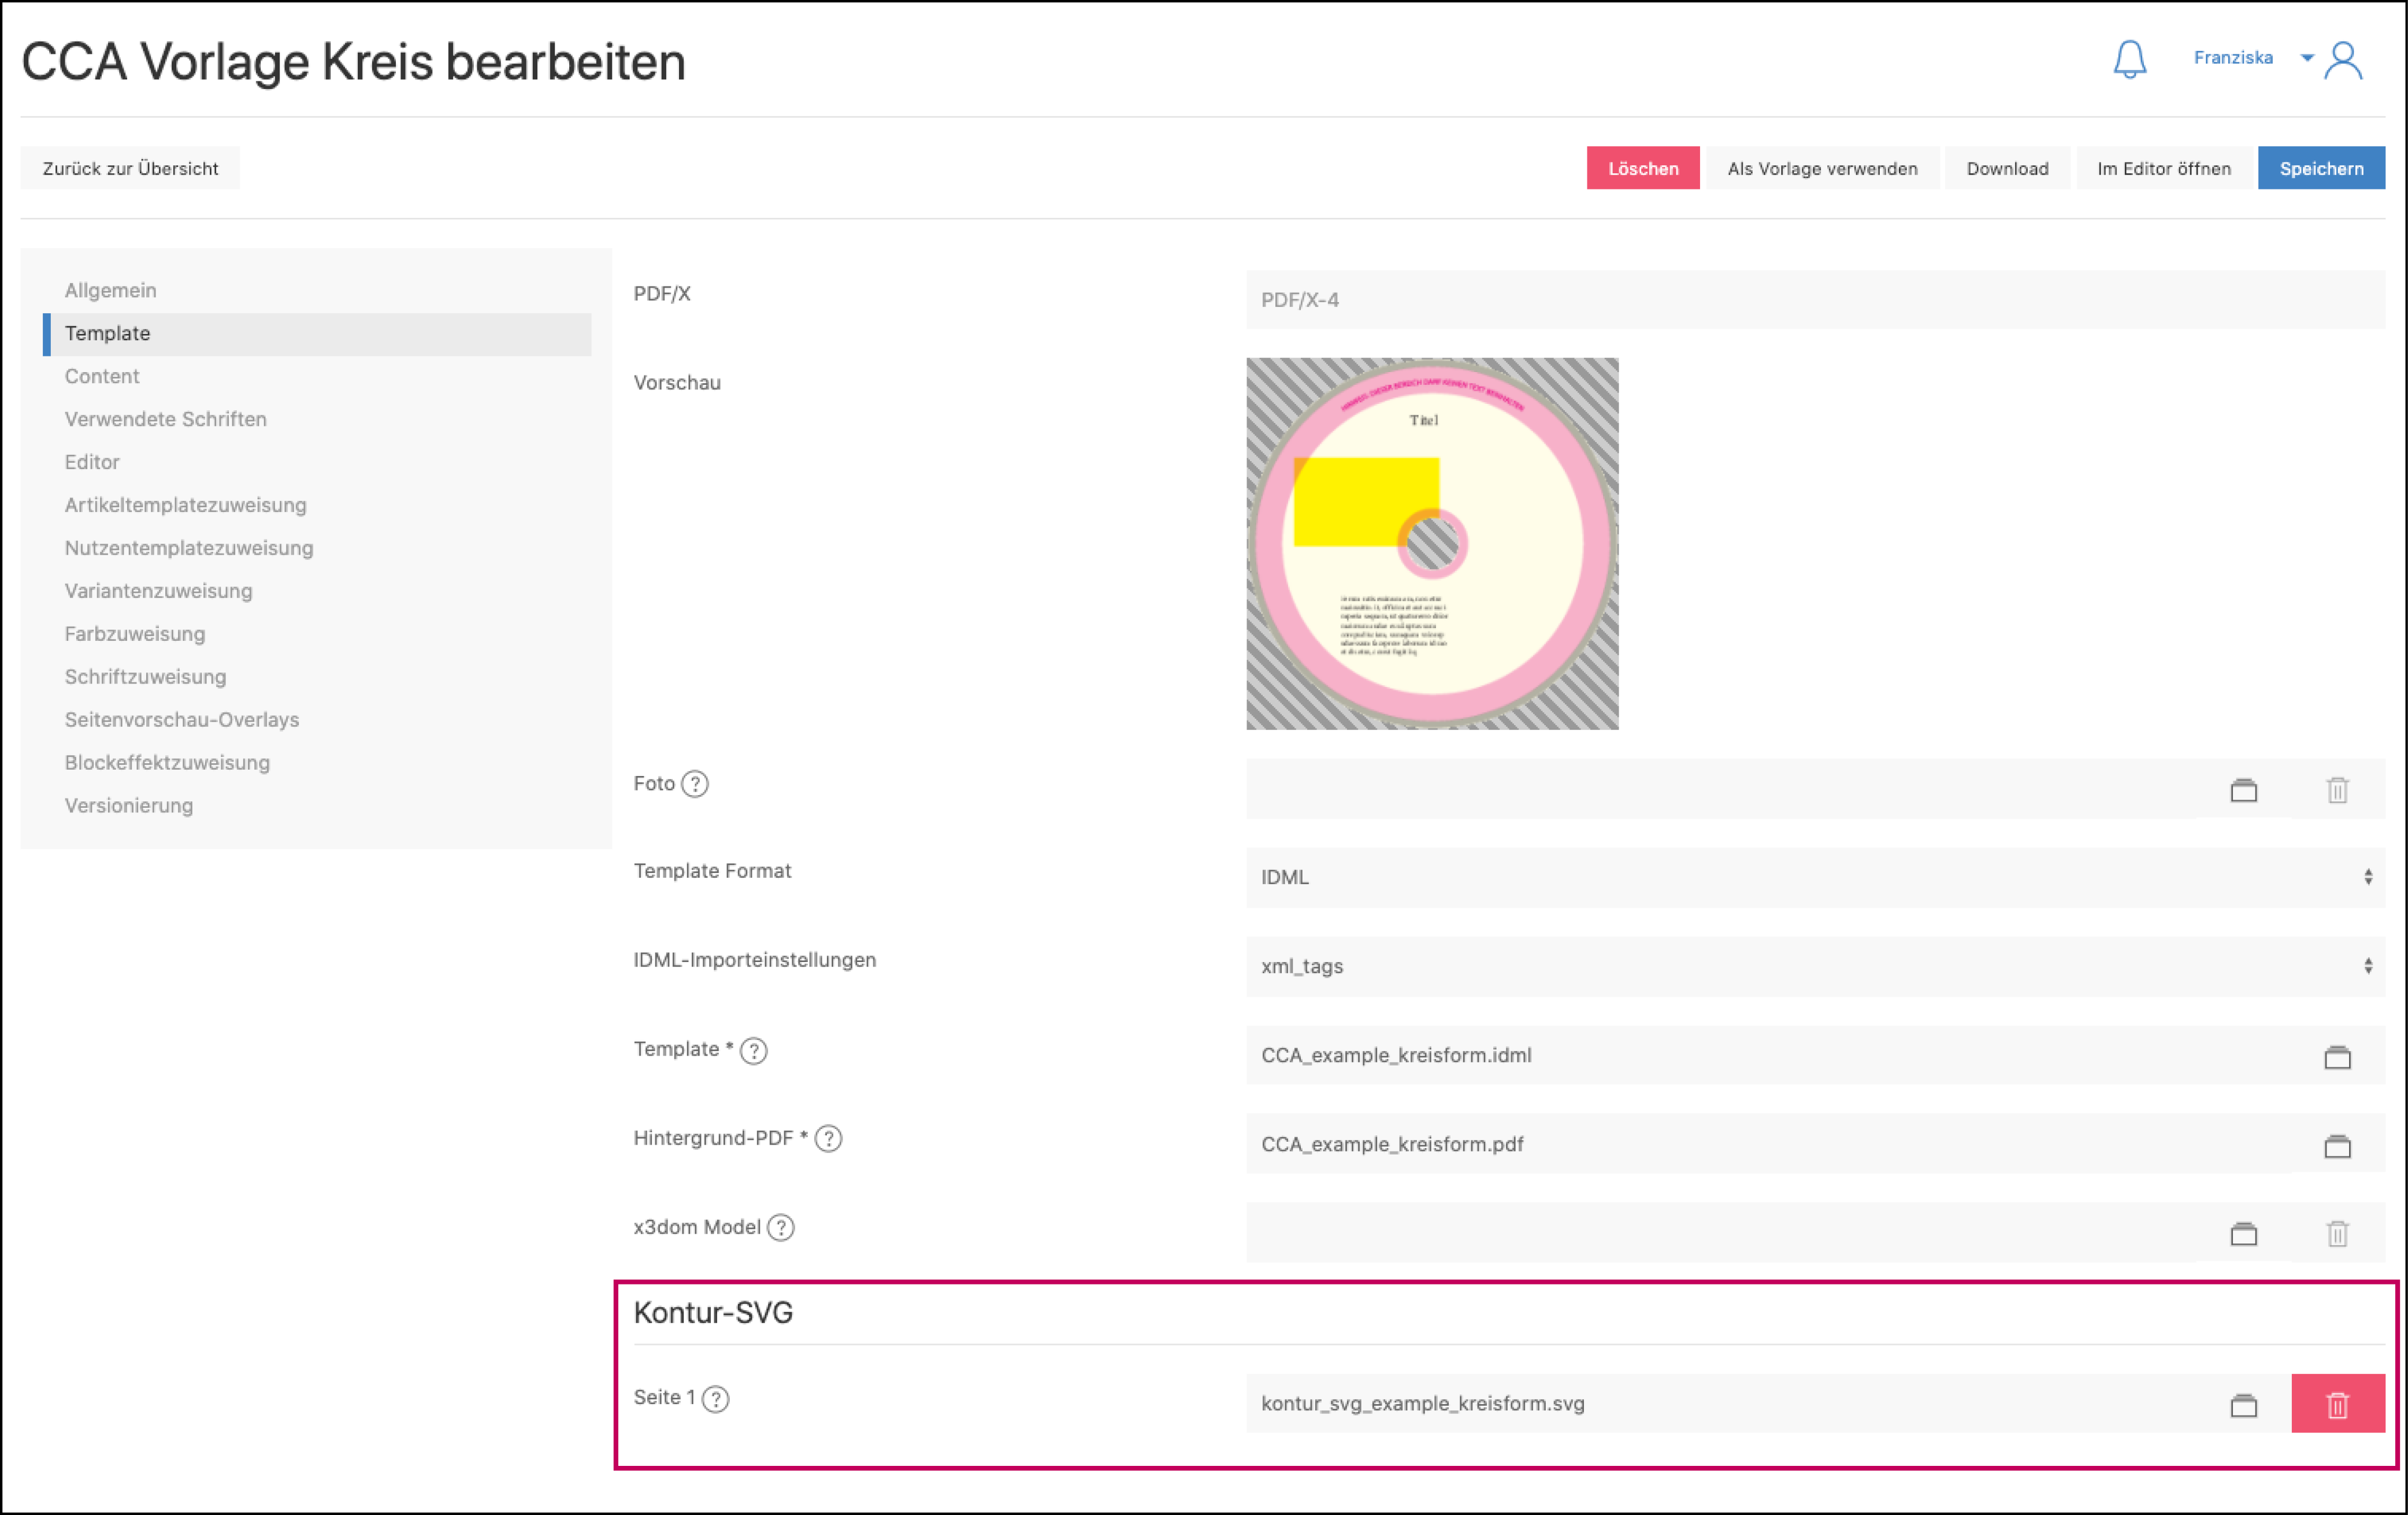Browse files for the Seite 1 Kontur-SVG
The height and width of the screenshot is (1515, 2408).
[x=2243, y=1405]
